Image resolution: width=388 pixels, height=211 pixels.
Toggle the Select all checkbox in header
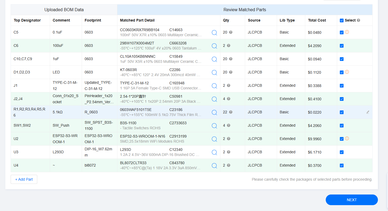342,20
